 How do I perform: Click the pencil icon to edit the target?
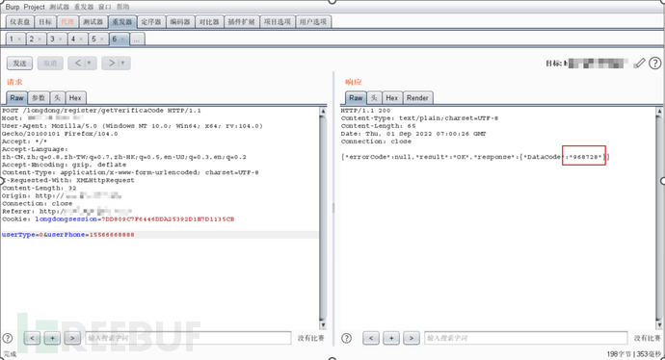[639, 64]
